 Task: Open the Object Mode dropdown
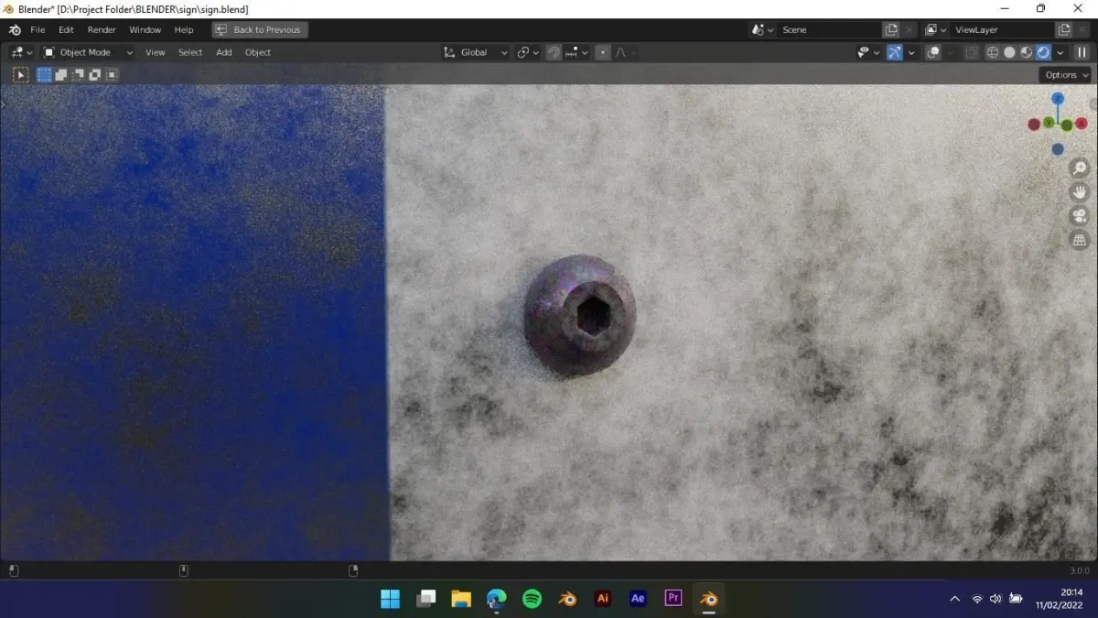tap(88, 52)
